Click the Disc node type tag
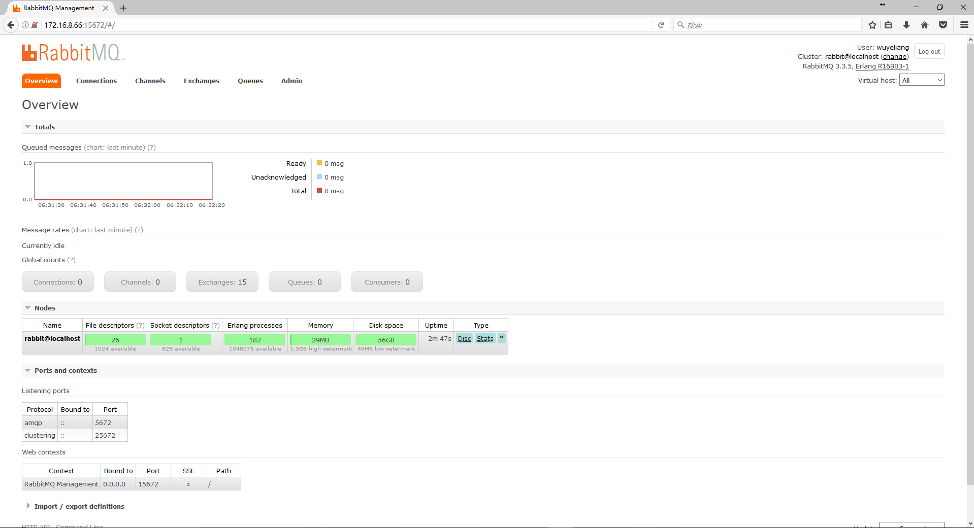The height and width of the screenshot is (528, 974). click(464, 338)
